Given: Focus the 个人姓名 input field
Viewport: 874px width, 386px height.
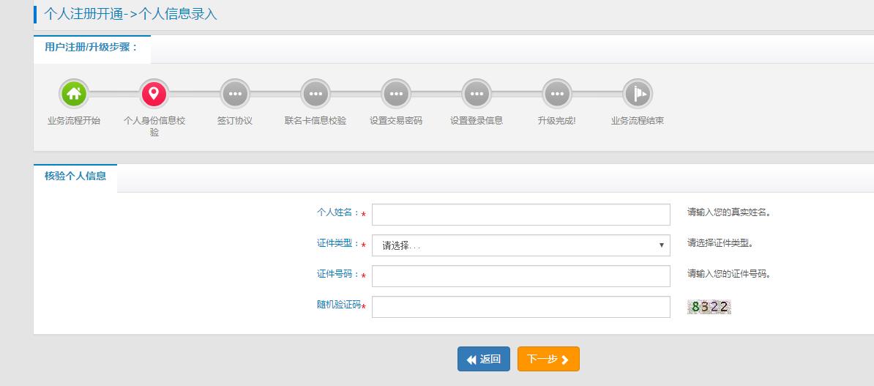Looking at the screenshot, I should click(520, 215).
